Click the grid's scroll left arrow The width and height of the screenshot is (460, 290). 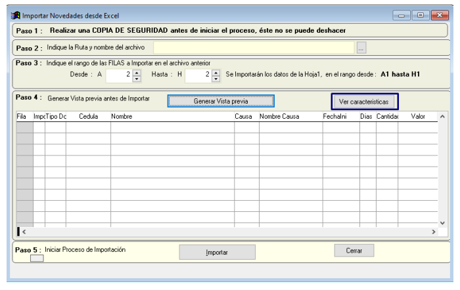point(24,232)
